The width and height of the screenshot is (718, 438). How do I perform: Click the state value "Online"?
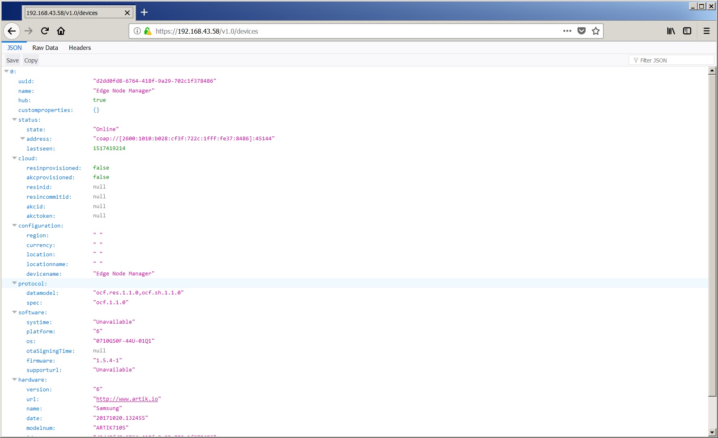pos(106,129)
